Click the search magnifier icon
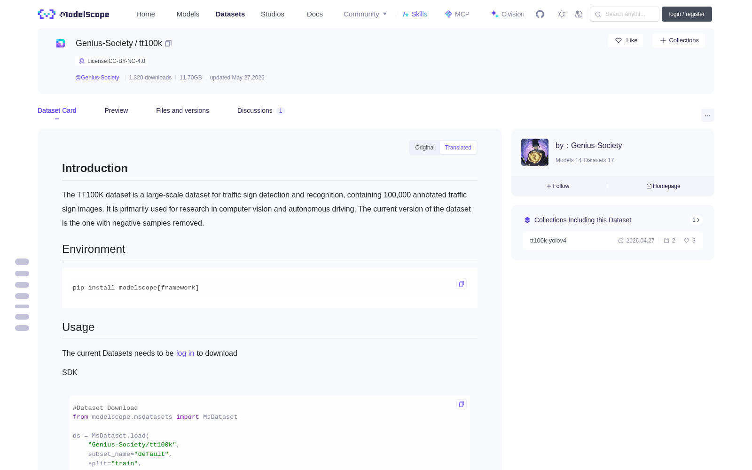Image resolution: width=752 pixels, height=470 pixels. 598,14
